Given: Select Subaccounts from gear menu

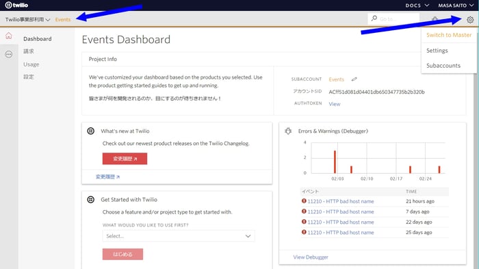Looking at the screenshot, I should 443,66.
